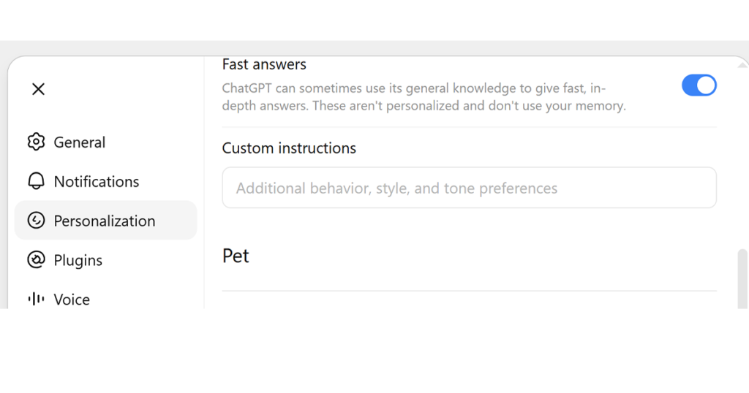
Task: Switch to the Plugins section
Action: (105, 260)
